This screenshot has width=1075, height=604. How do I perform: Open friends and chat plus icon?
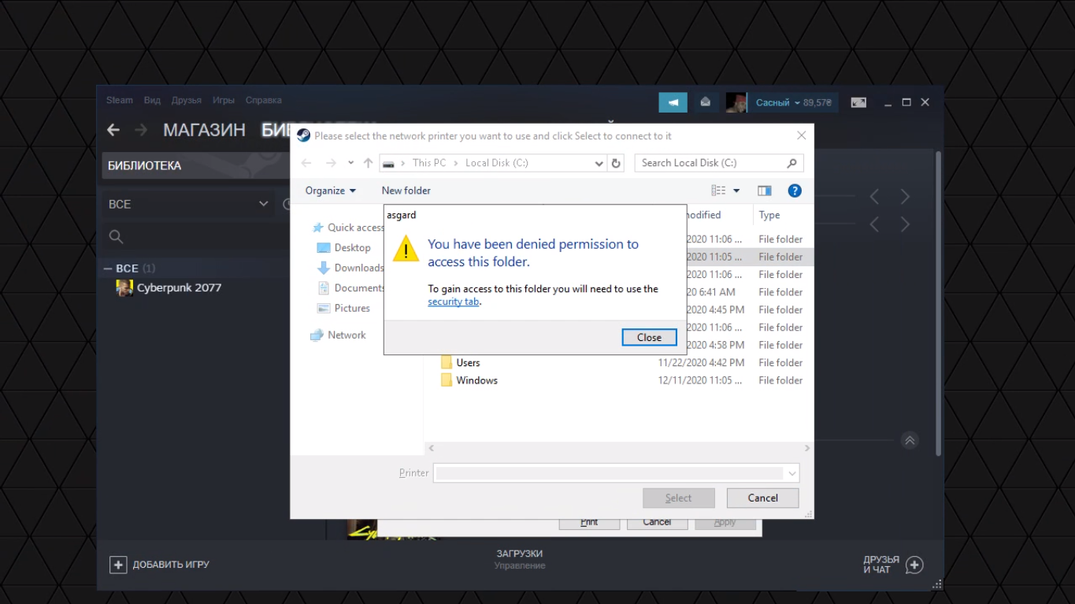coord(914,565)
